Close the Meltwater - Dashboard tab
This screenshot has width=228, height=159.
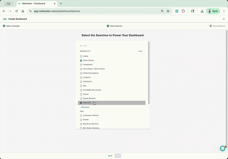click(54, 3)
